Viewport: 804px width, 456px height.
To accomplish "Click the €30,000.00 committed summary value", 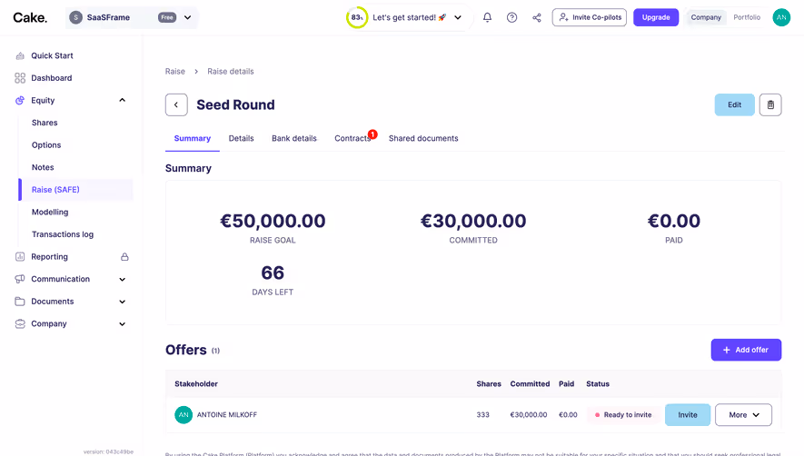I will click(x=473, y=221).
